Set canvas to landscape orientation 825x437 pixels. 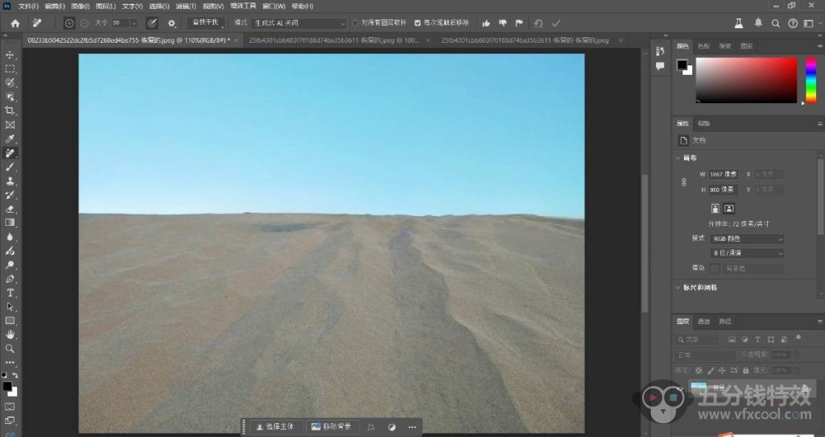(728, 209)
